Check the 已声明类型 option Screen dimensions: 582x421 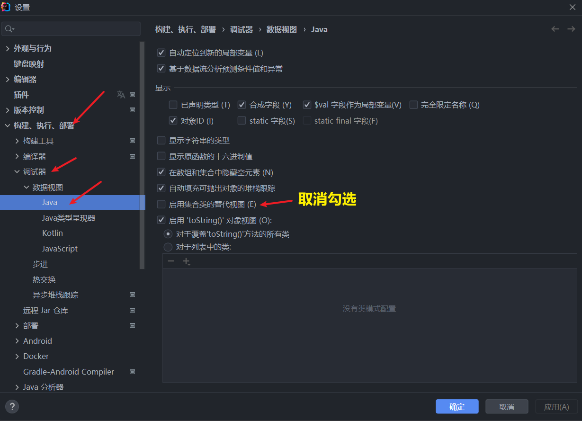[x=173, y=105]
